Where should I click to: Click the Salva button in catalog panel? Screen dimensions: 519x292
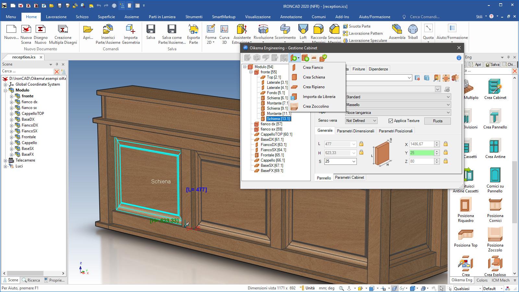[x=492, y=65]
